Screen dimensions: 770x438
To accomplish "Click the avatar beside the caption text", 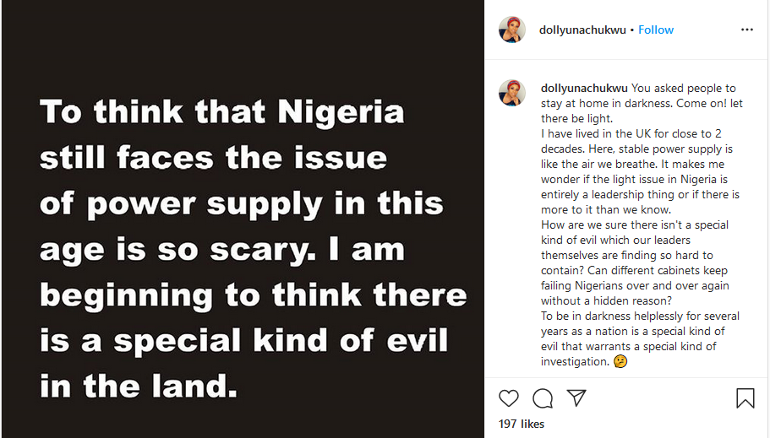I will tap(512, 93).
